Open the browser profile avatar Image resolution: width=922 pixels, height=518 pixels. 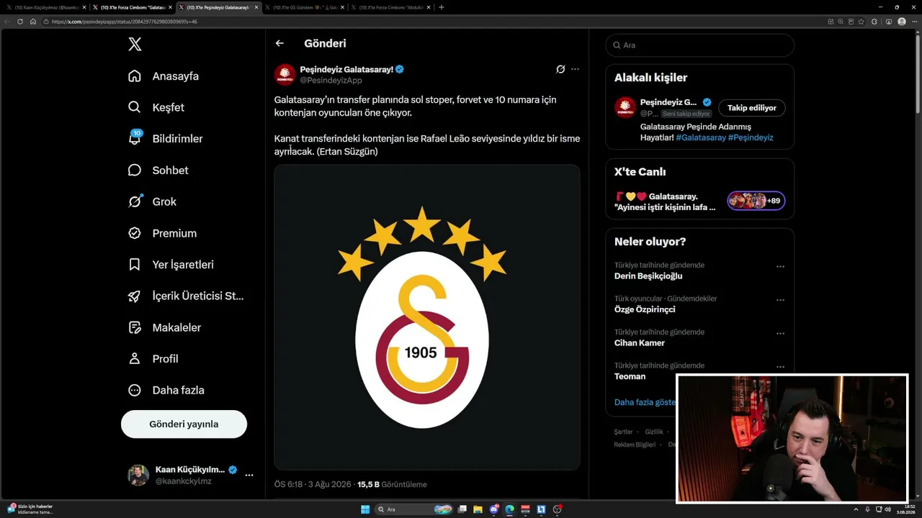tap(902, 22)
